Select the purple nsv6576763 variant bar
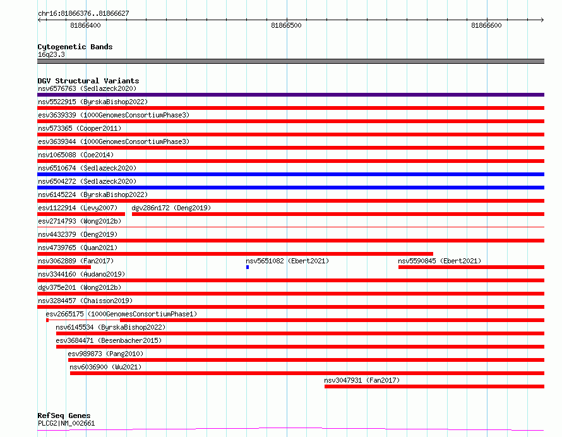The height and width of the screenshot is (437, 562). click(290, 95)
